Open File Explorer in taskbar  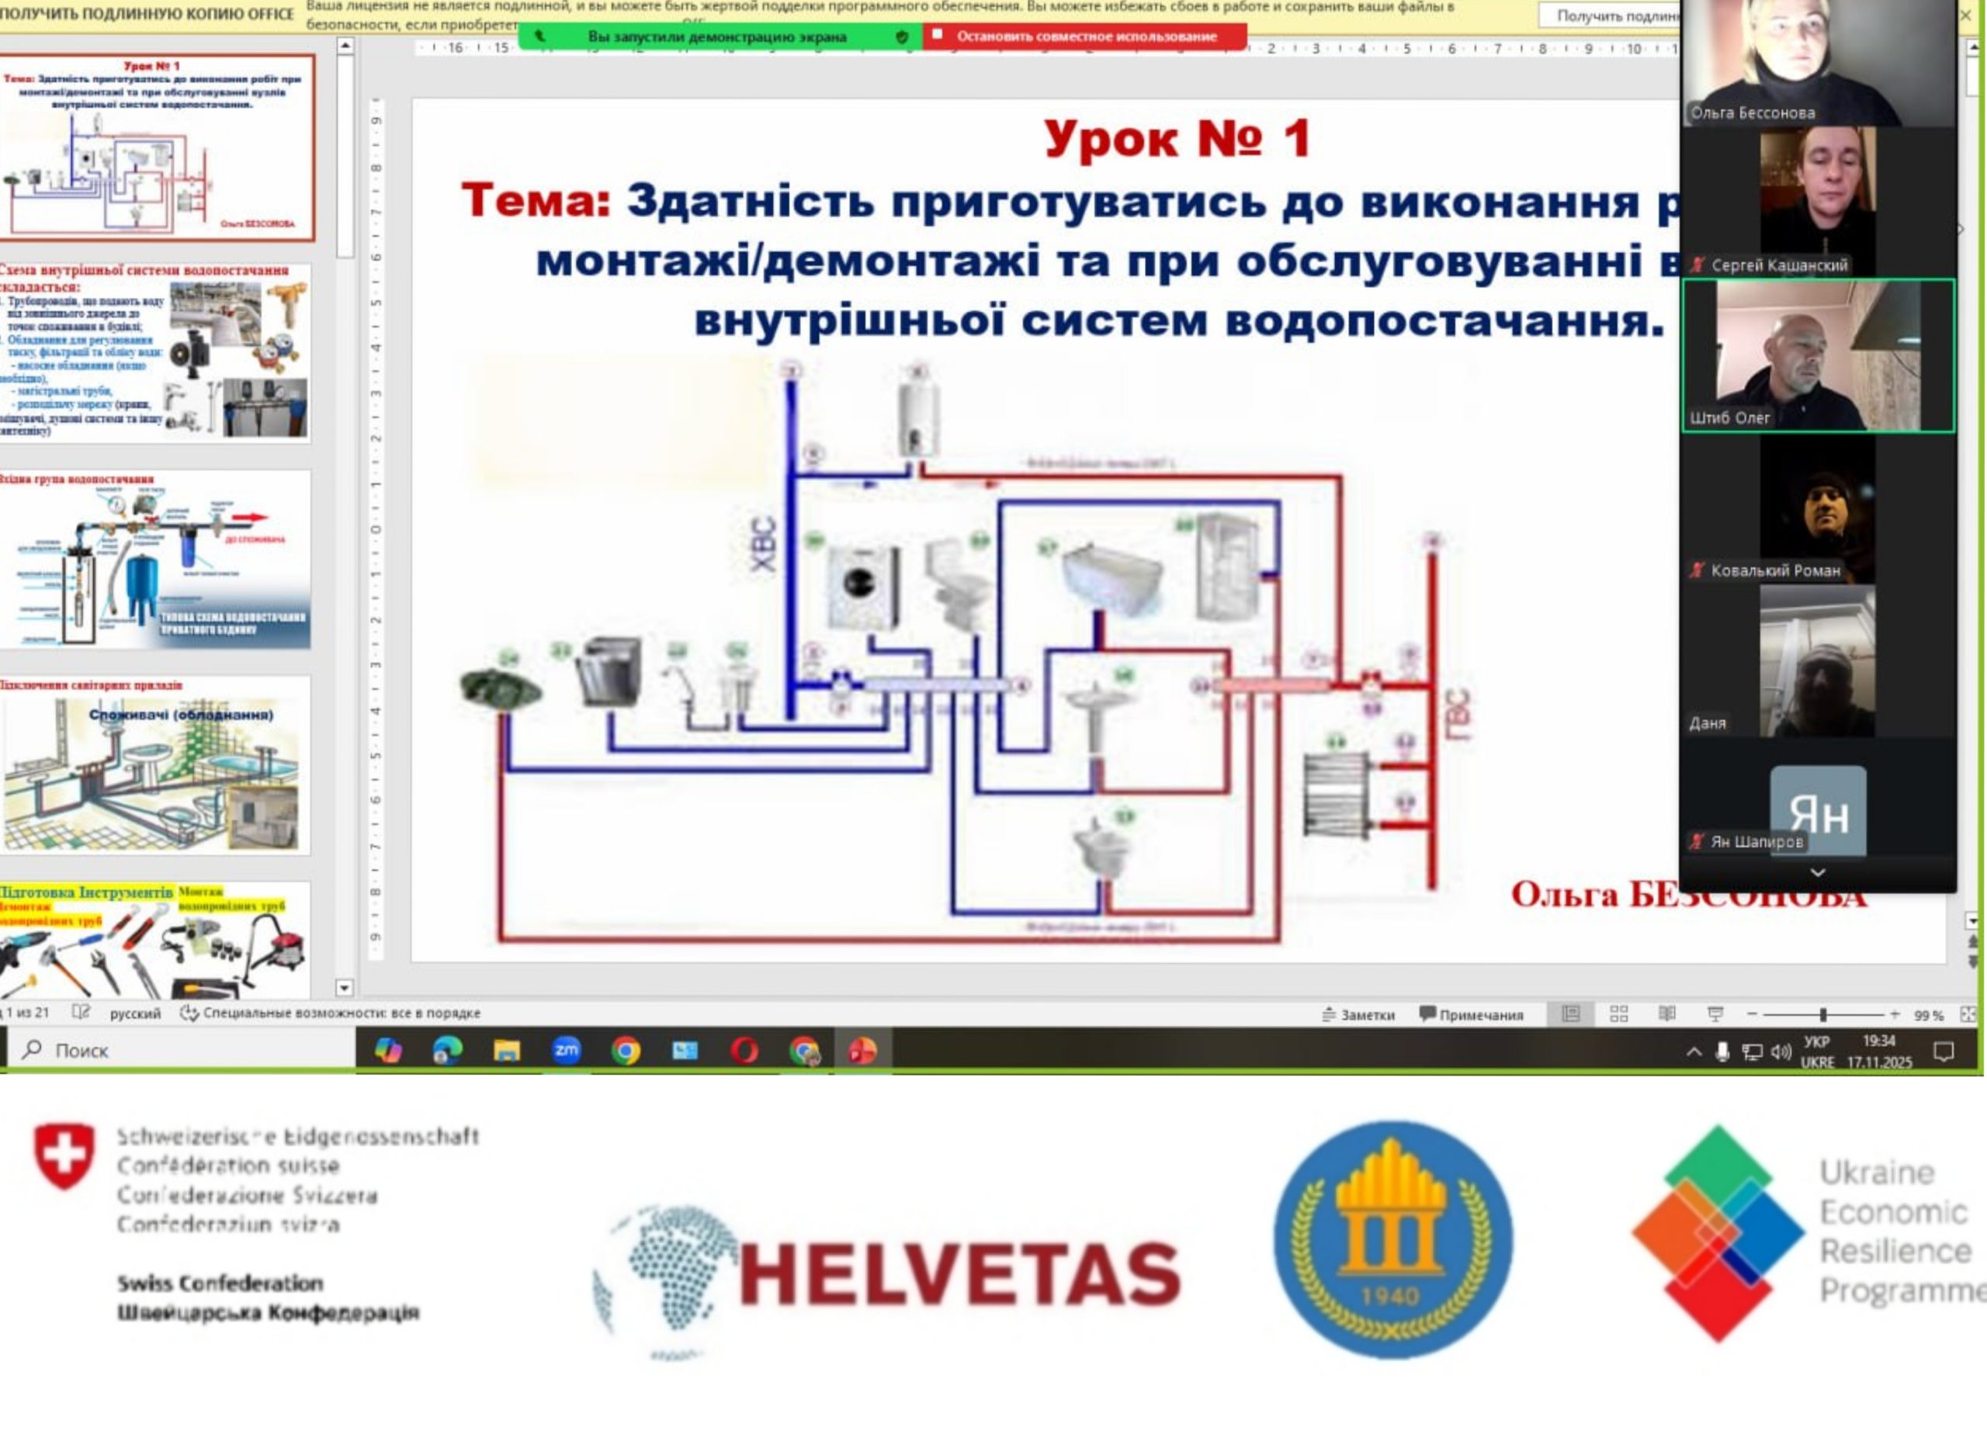(506, 1050)
